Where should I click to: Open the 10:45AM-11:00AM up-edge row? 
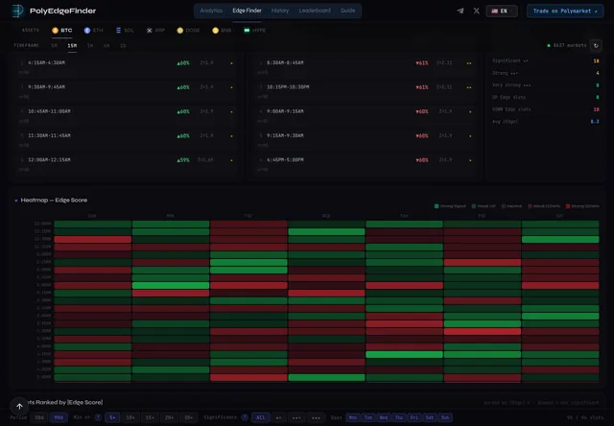(127, 115)
